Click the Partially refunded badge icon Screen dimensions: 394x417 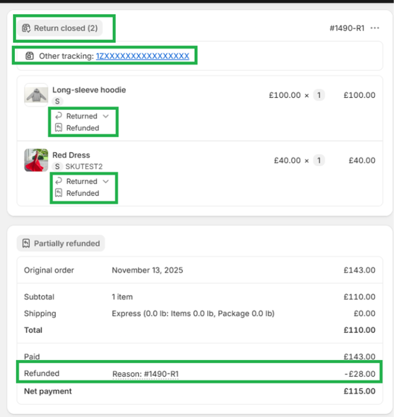tap(26, 244)
